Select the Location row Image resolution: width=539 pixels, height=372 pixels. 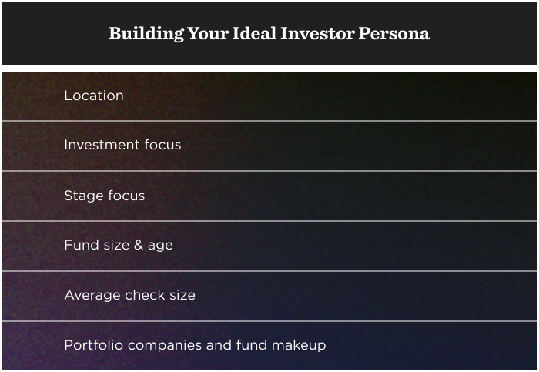pos(94,96)
